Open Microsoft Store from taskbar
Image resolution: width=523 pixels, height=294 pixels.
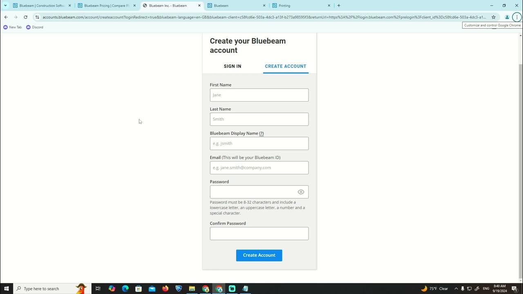pyautogui.click(x=139, y=289)
